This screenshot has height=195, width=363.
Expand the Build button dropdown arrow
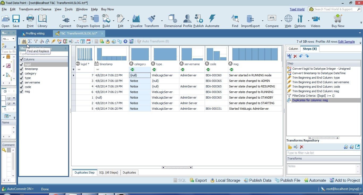tap(113, 21)
